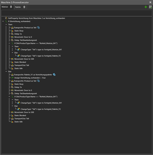Open the grid statement palette icon
The width and height of the screenshot is (153, 155).
coord(150,7)
